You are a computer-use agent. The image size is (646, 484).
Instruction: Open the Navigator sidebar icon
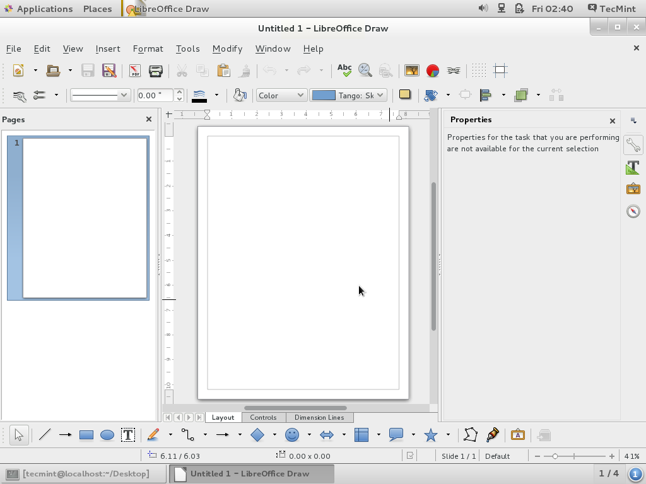pos(633,211)
